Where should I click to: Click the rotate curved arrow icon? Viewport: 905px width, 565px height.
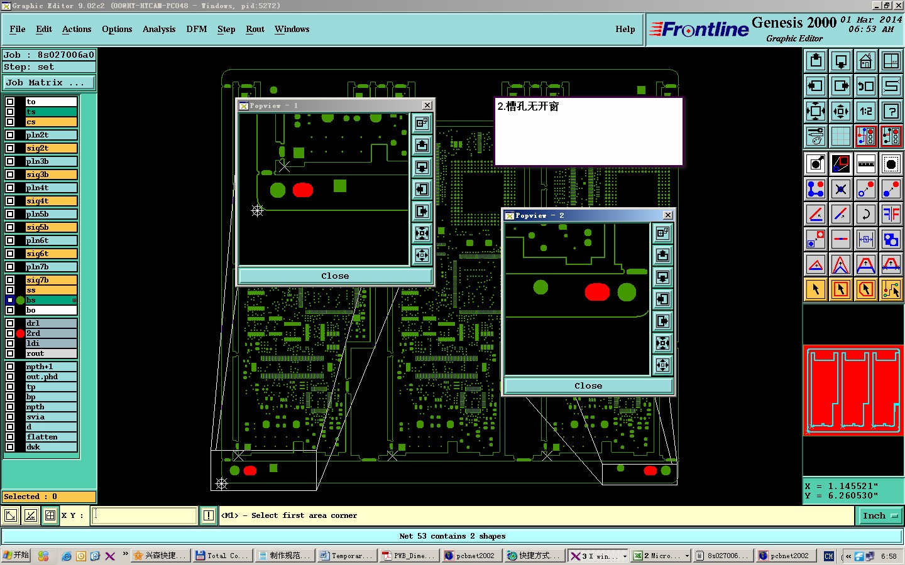866,214
